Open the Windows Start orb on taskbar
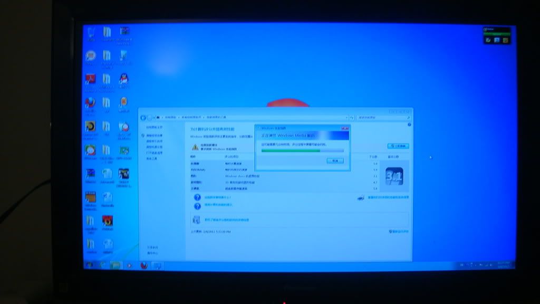This screenshot has width=540, height=304. (90, 264)
